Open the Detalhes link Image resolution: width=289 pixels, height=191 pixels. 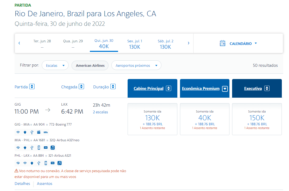coord(22,184)
